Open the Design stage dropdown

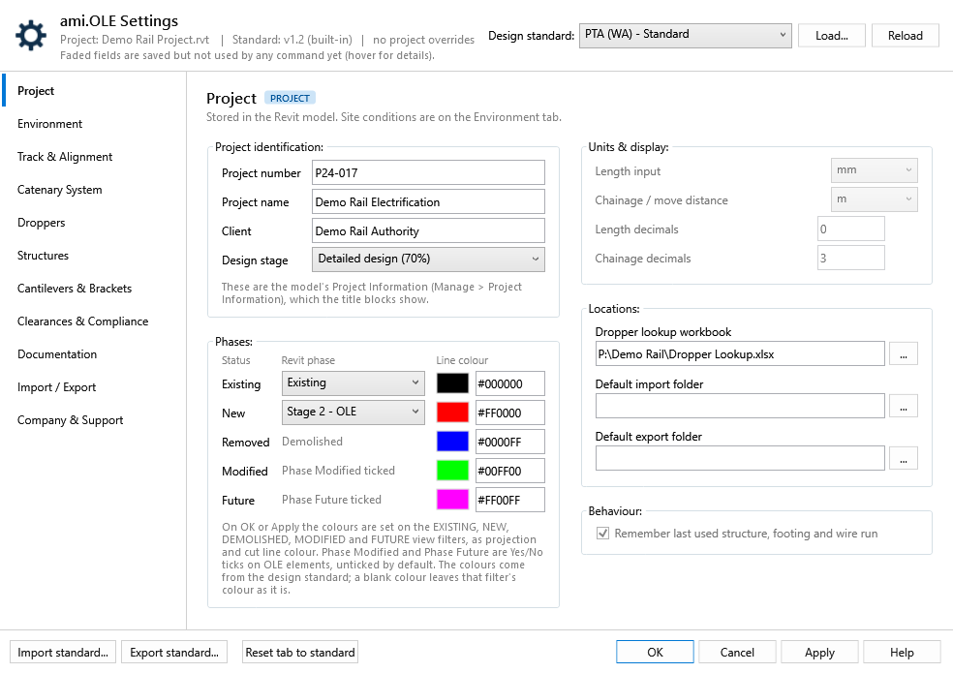[428, 259]
